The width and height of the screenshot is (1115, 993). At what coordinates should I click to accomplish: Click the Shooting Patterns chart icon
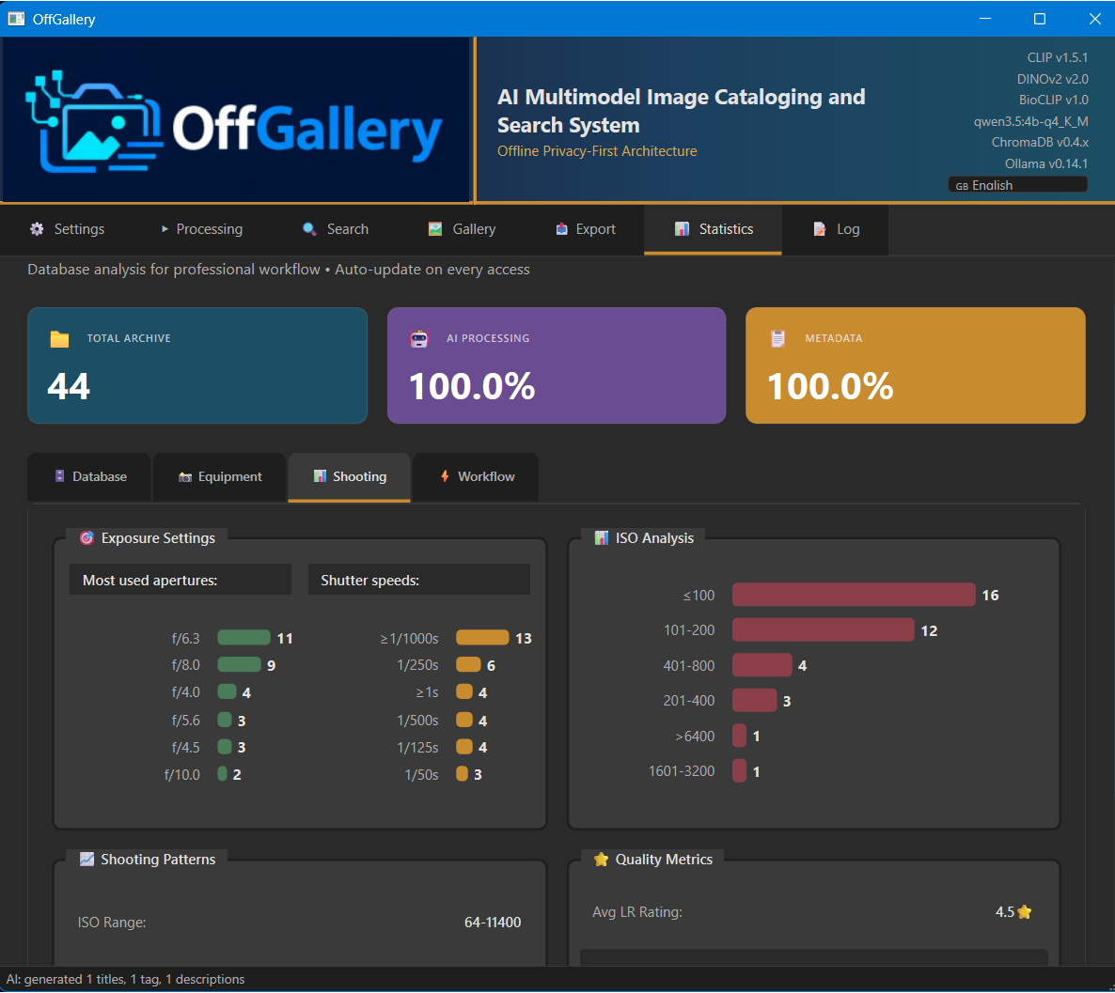[x=86, y=858]
